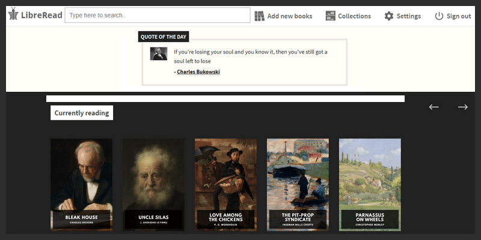The image size is (481, 240).
Task: Click the LibreRead brand name
Action: tap(41, 15)
